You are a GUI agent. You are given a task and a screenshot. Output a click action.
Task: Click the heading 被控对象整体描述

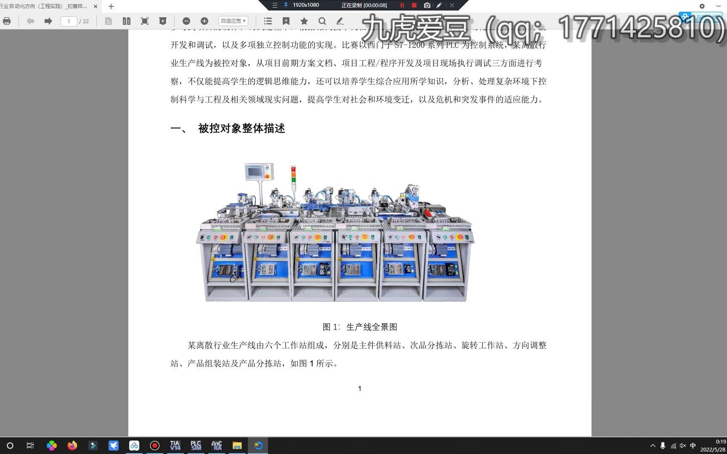coord(241,129)
